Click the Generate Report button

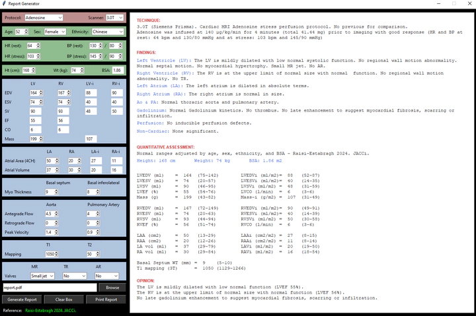(22, 300)
